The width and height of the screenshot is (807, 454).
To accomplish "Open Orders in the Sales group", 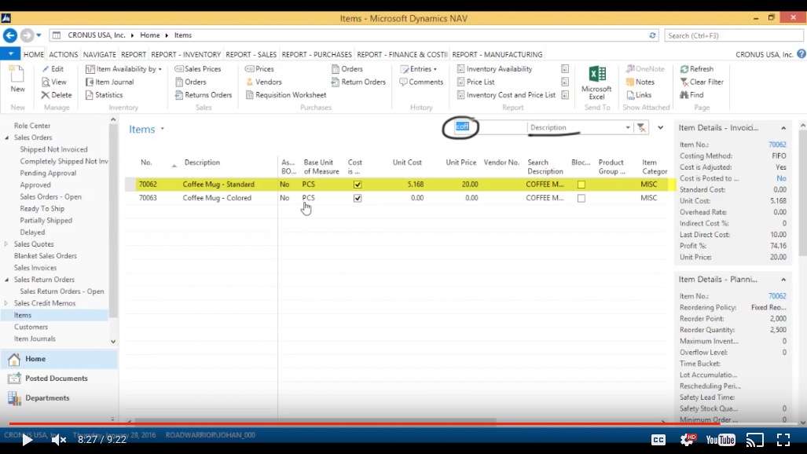I will (x=190, y=82).
